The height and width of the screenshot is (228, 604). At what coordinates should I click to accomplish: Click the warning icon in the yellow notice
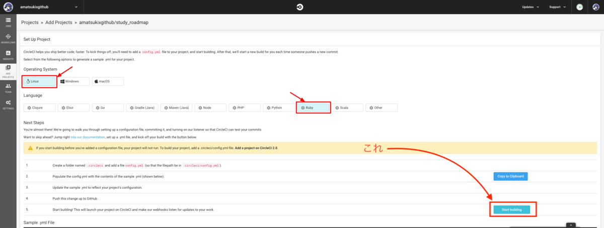31,148
